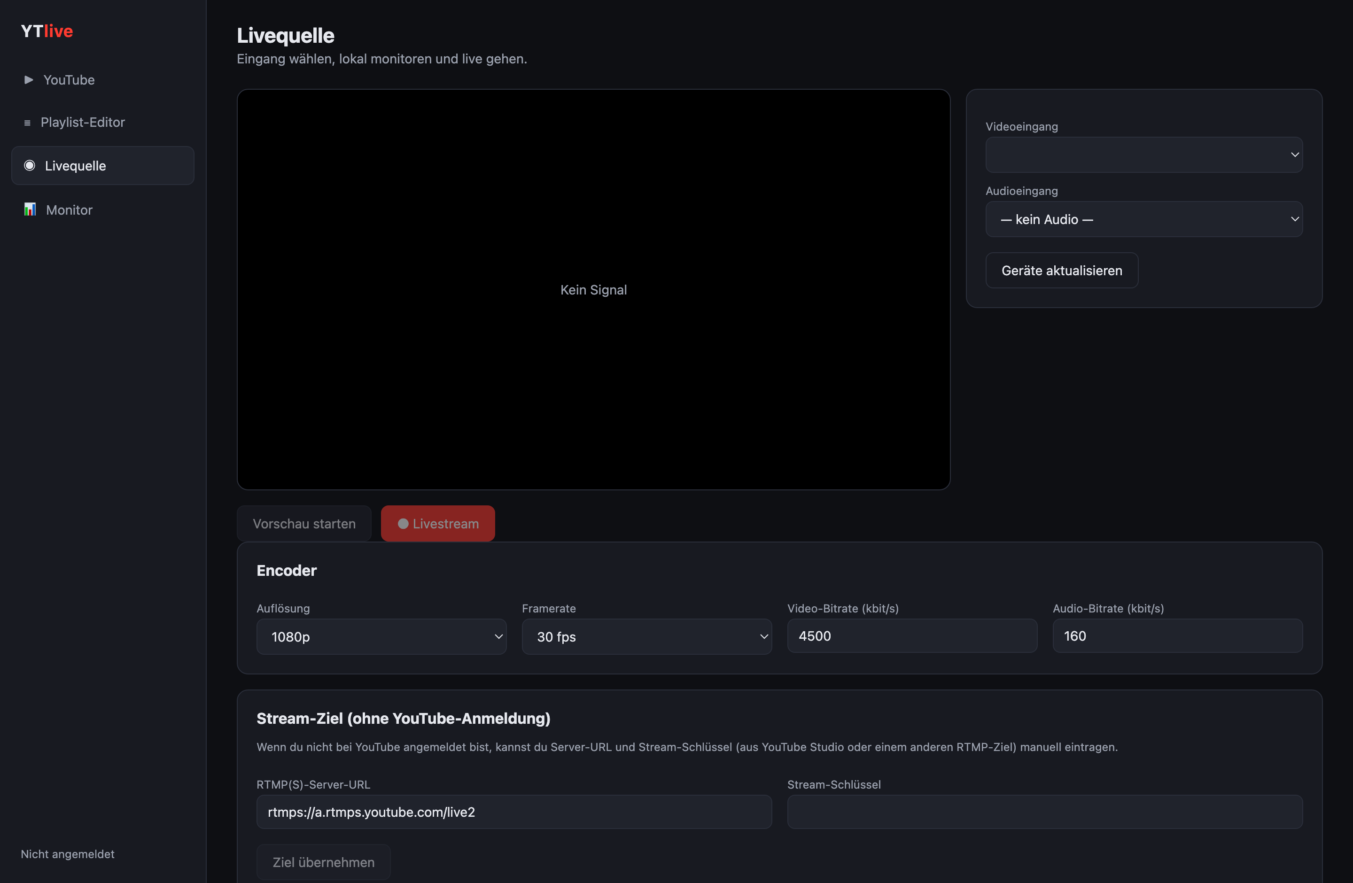This screenshot has height=883, width=1353.
Task: Start the red Livestream button
Action: (438, 523)
